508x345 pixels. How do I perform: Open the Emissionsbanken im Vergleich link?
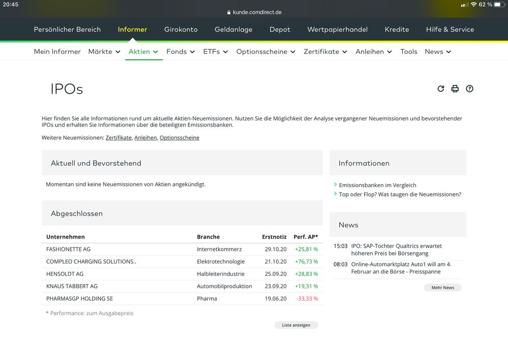tap(377, 185)
